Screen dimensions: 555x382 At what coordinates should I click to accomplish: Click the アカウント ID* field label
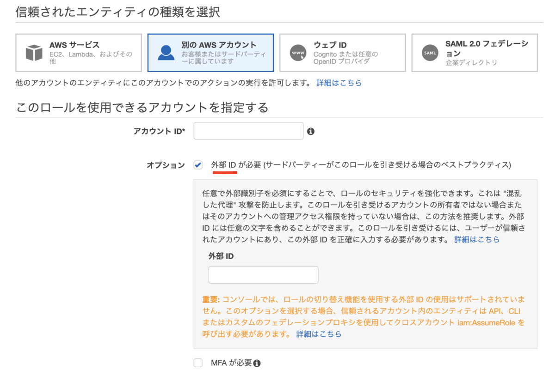[159, 131]
